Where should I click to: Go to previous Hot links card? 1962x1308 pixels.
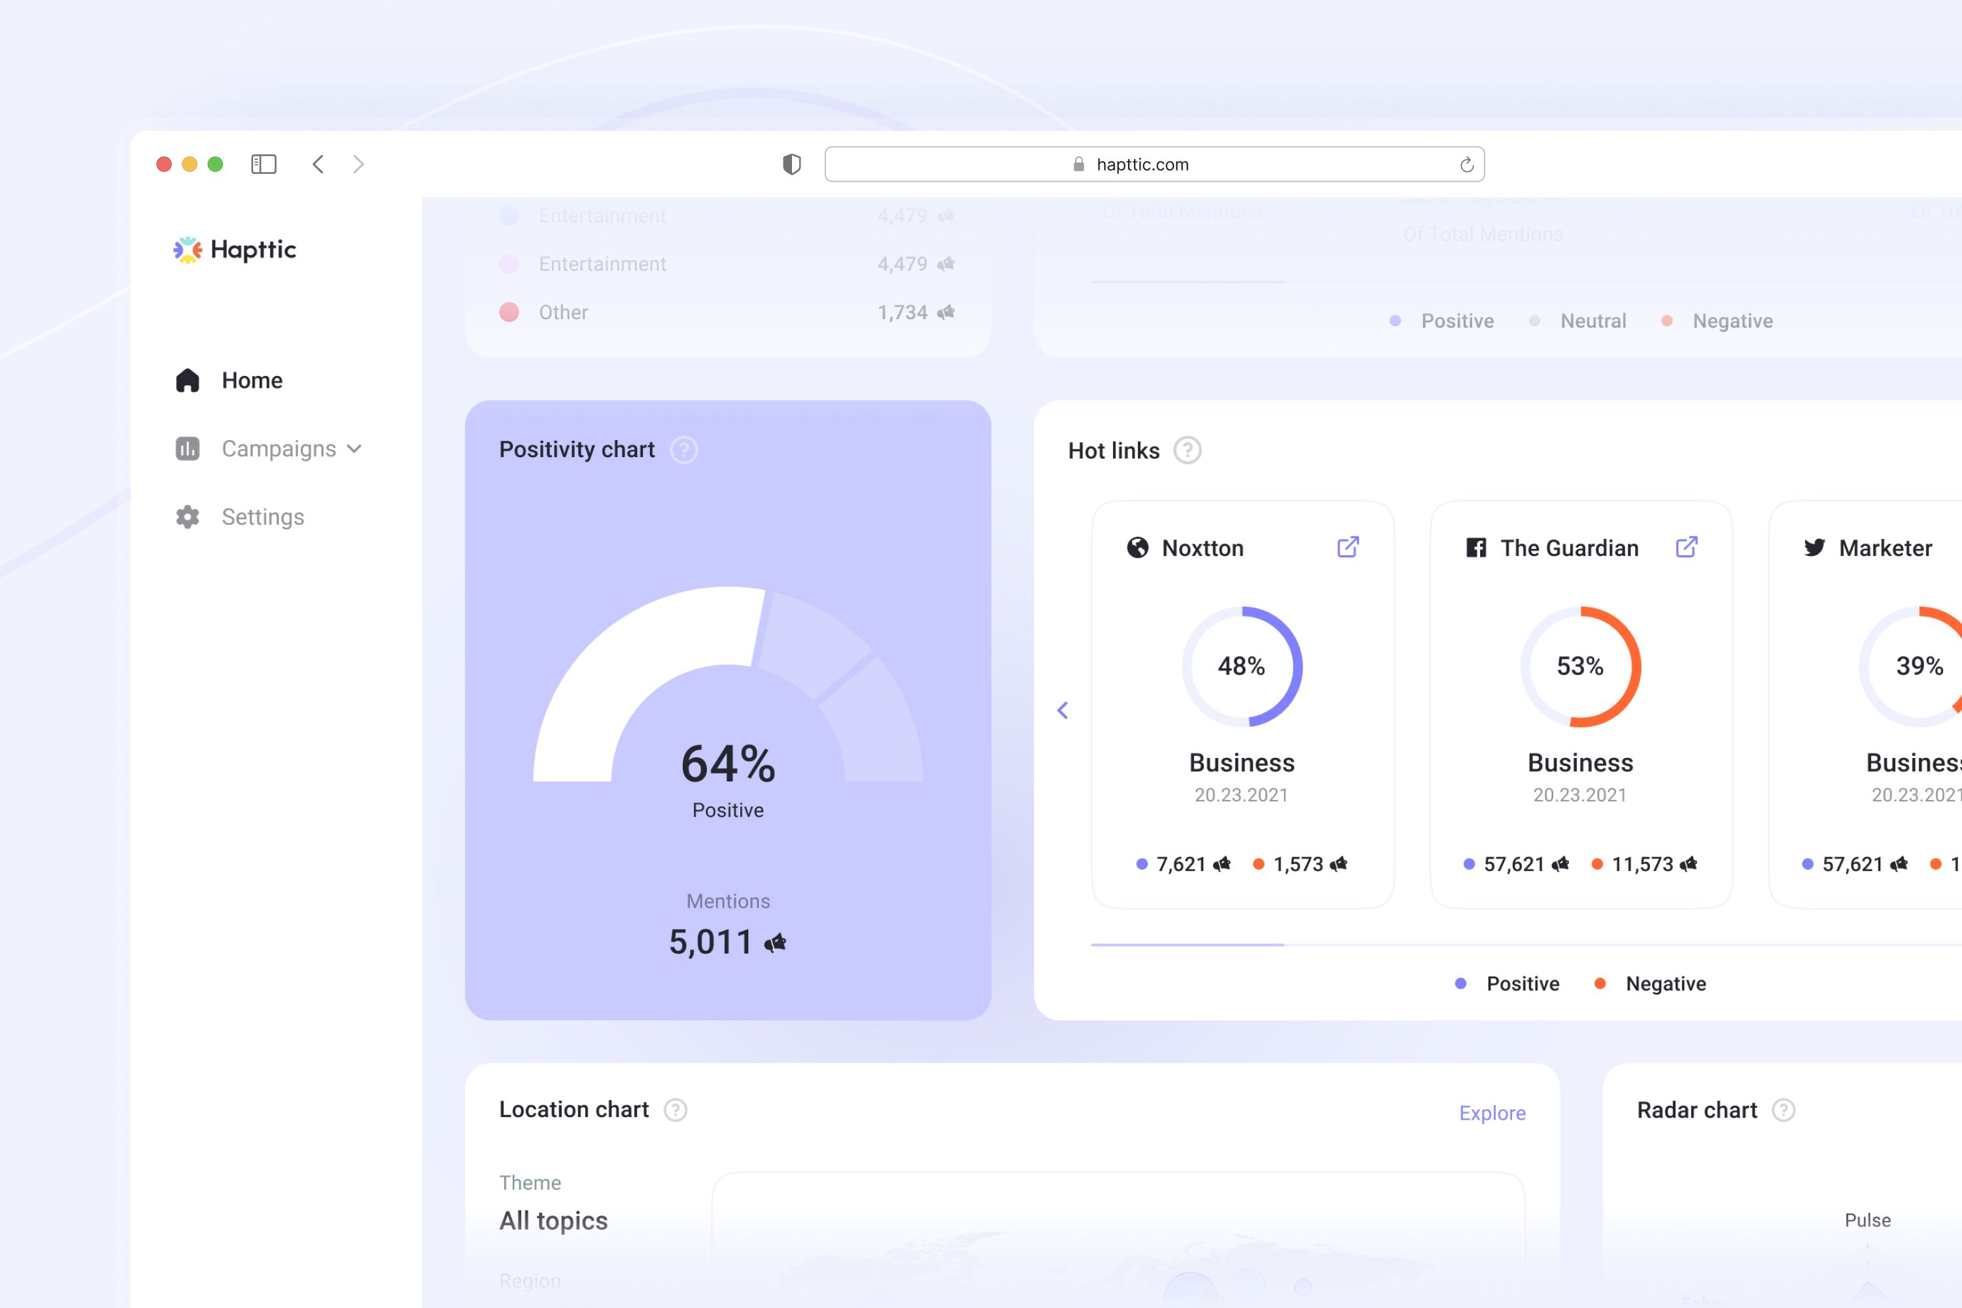point(1063,710)
